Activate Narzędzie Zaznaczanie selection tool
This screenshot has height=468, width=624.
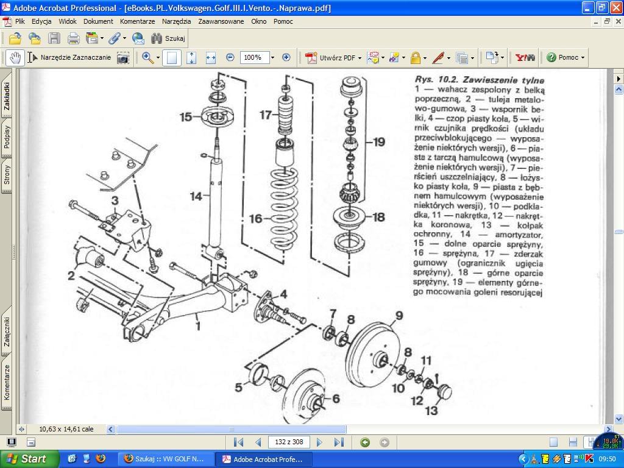(x=69, y=58)
